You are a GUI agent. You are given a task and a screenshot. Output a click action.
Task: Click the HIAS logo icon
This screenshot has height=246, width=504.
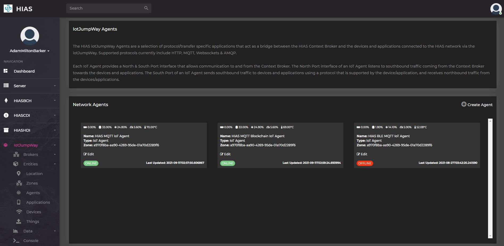8,9
